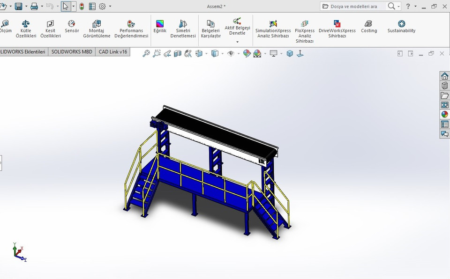Expand the search dropdown arrow

398,7
